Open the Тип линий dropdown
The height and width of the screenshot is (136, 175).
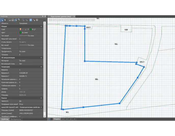[x=31, y=36]
